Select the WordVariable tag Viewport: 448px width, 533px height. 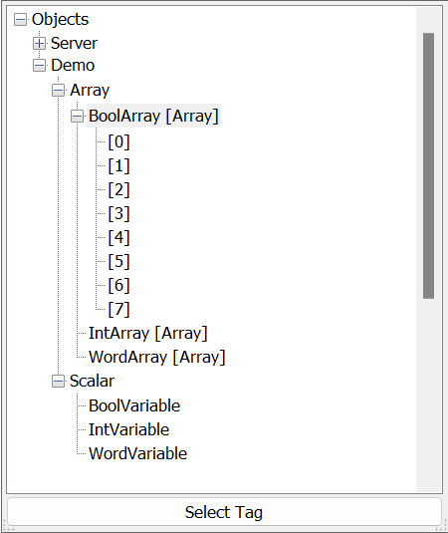click(x=138, y=453)
